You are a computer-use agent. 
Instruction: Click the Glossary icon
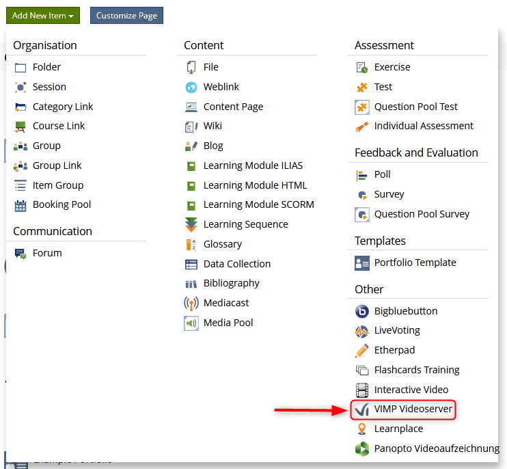coord(191,245)
